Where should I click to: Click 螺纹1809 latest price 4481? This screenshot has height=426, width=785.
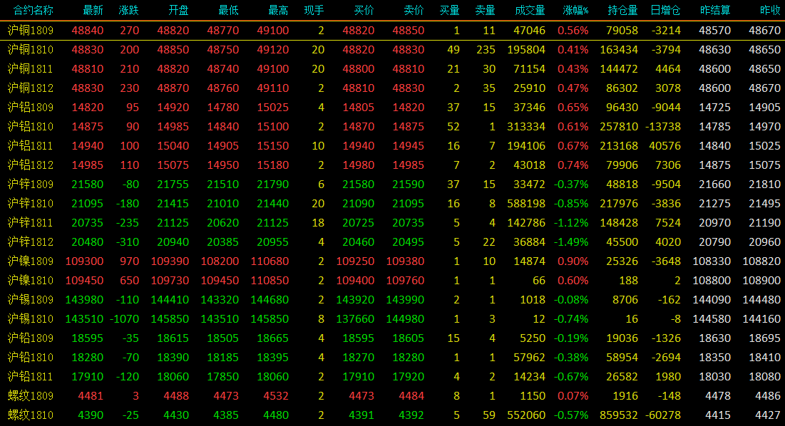[x=91, y=396]
